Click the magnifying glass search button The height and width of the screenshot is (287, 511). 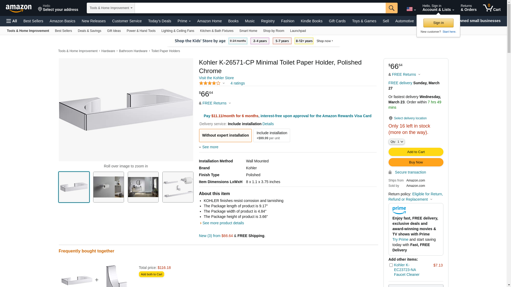pyautogui.click(x=391, y=8)
